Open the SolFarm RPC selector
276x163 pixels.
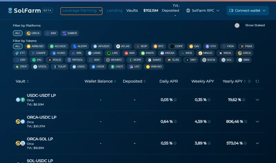[203, 11]
